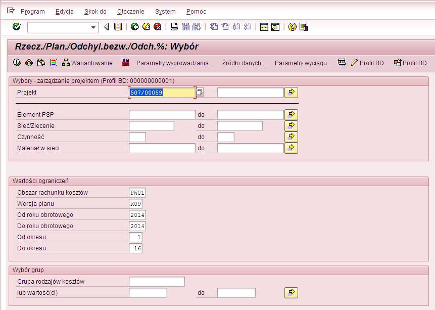
Task: Click the Materiał w sieci from-value field
Action: [x=162, y=148]
